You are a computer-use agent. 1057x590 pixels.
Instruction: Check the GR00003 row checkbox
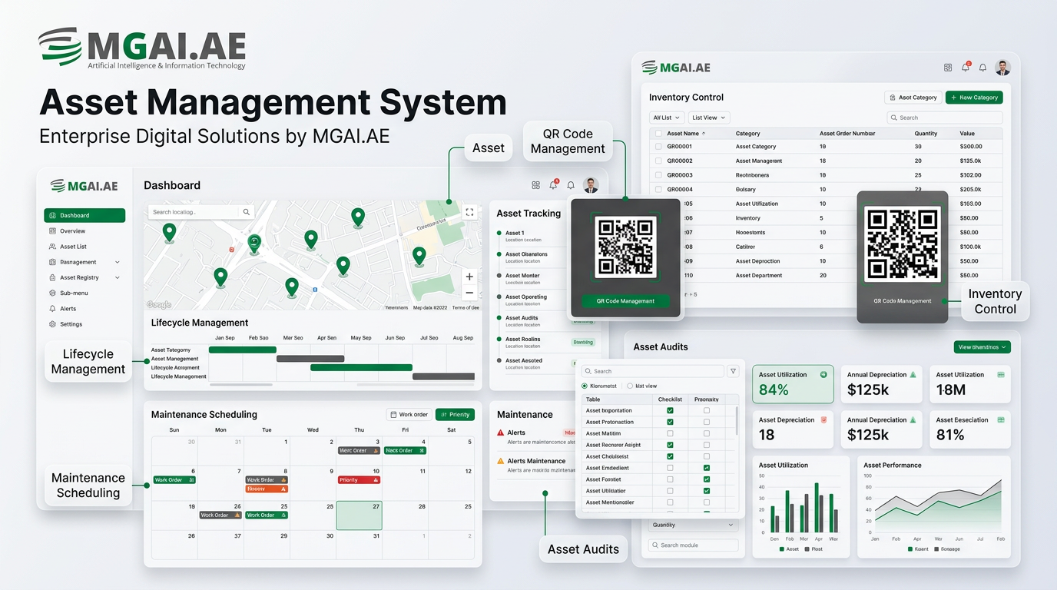click(658, 175)
